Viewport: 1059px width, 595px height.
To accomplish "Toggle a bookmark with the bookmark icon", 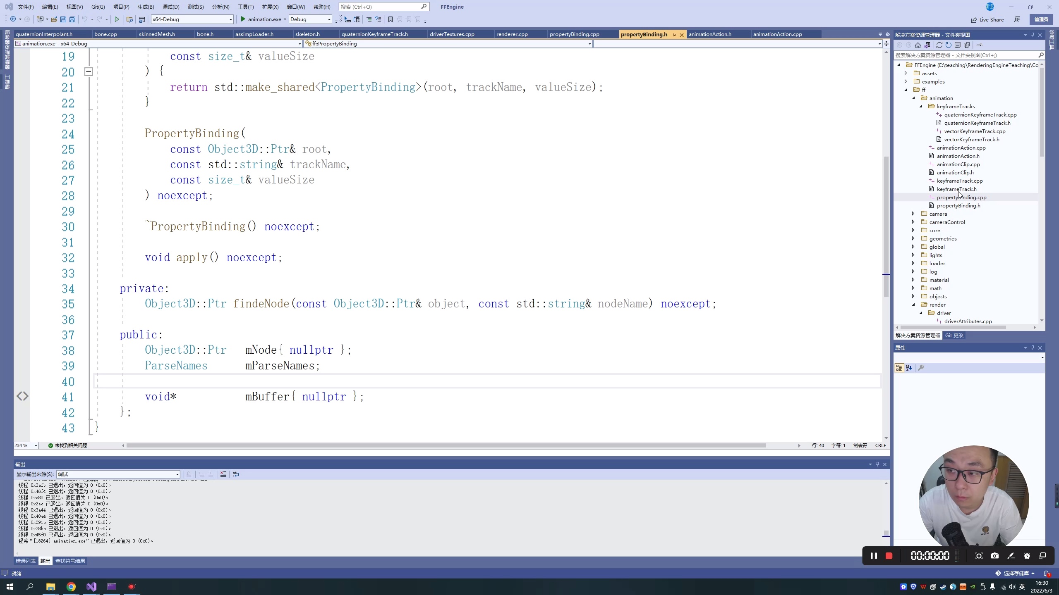I will (x=390, y=19).
